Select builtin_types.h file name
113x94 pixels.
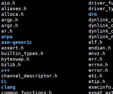[22, 54]
